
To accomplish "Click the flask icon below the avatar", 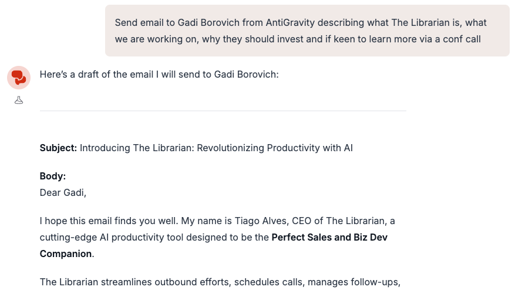I will point(19,100).
